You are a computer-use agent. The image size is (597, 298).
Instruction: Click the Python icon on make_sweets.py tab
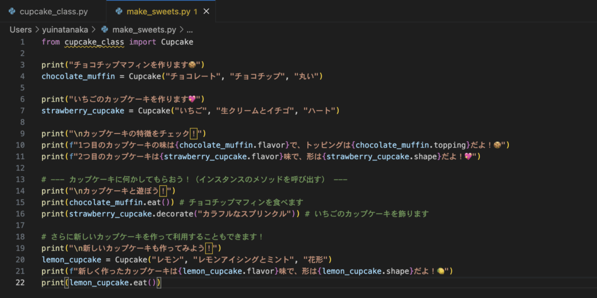[x=119, y=12]
